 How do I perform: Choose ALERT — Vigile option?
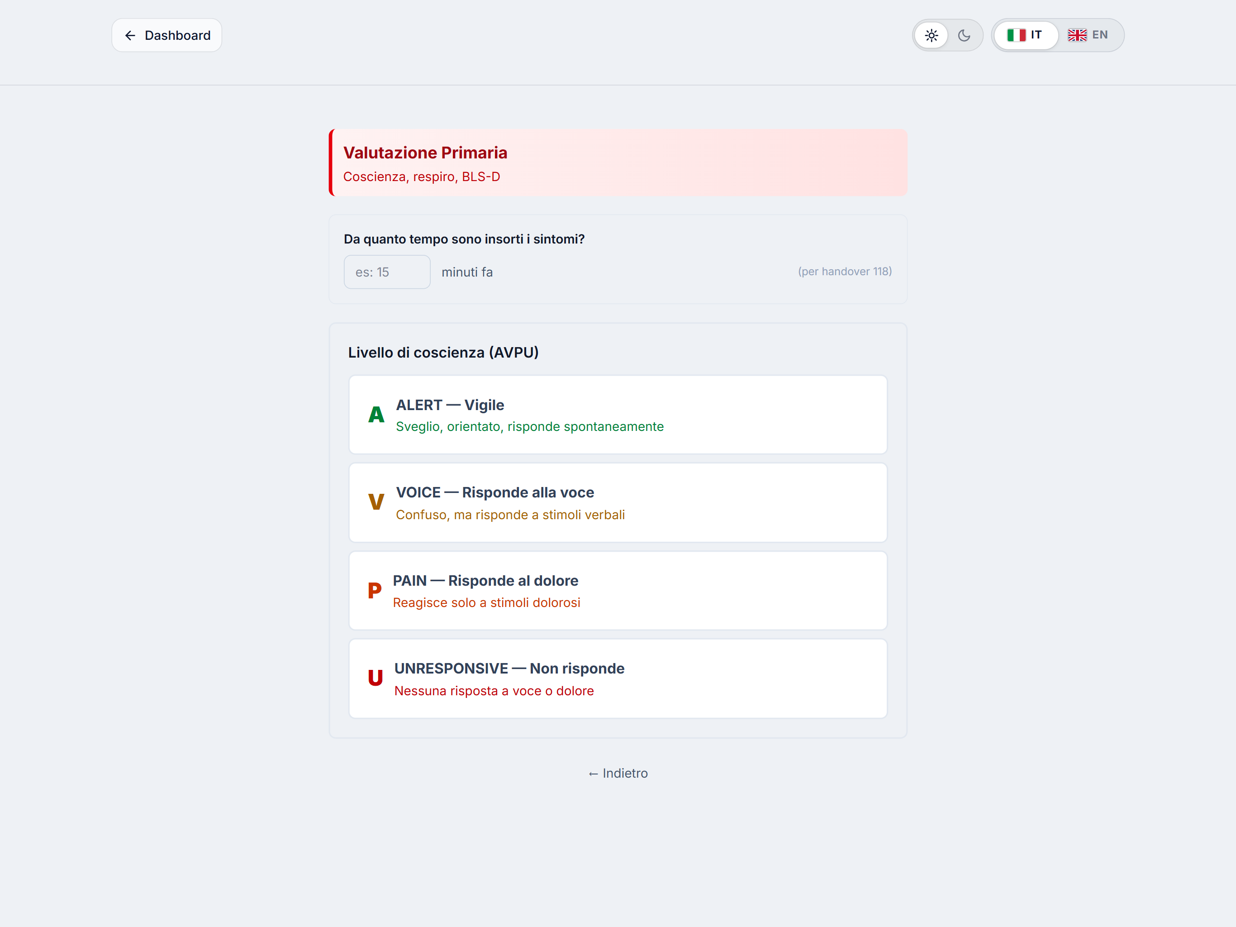618,415
